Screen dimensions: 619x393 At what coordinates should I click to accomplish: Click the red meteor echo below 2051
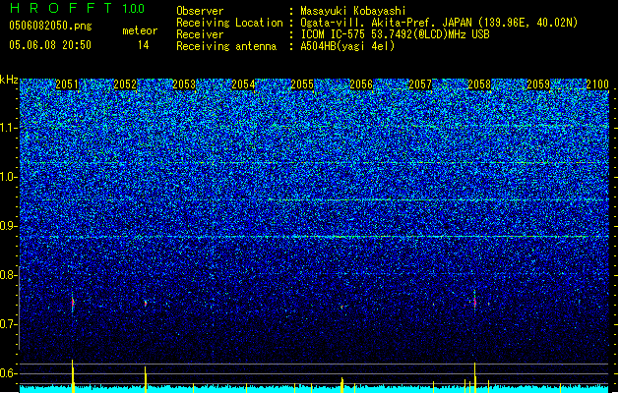click(73, 303)
